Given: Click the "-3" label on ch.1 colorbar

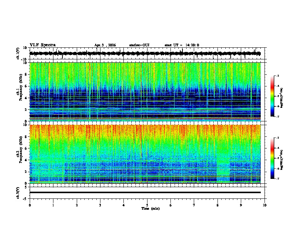Looking at the screenshot, I should point(277,76).
